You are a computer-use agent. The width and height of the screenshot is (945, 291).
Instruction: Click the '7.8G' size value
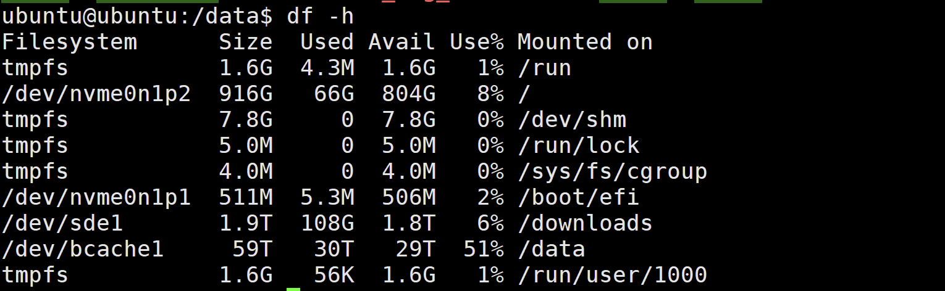click(246, 120)
